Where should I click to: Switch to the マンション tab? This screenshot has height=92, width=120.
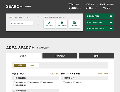[x=60, y=56]
